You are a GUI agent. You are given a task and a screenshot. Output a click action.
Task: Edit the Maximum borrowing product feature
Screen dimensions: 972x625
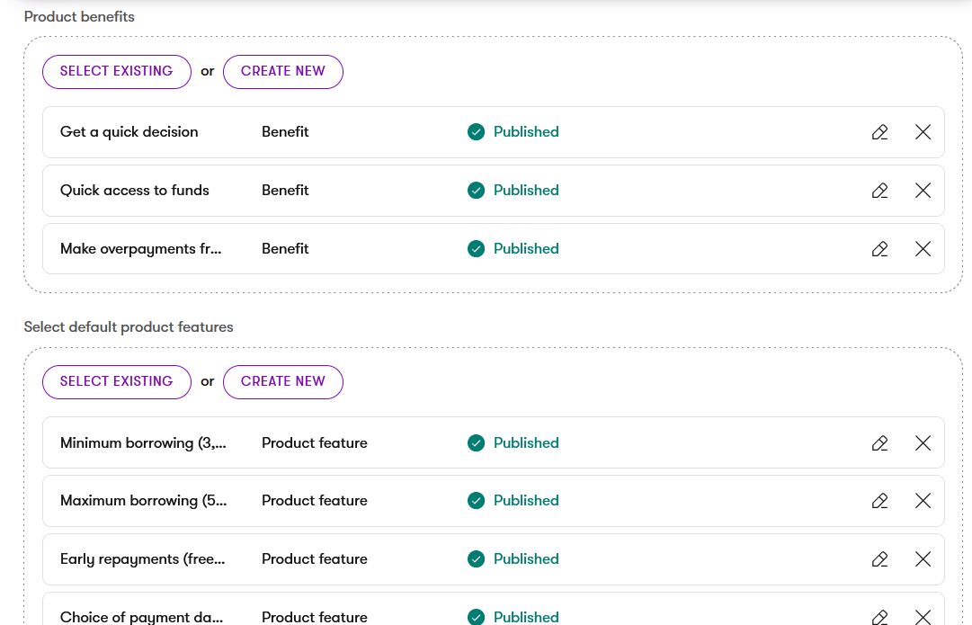pos(879,500)
